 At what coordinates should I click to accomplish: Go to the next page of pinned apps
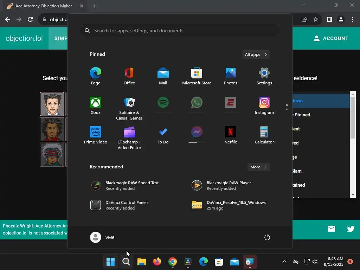[x=287, y=109]
